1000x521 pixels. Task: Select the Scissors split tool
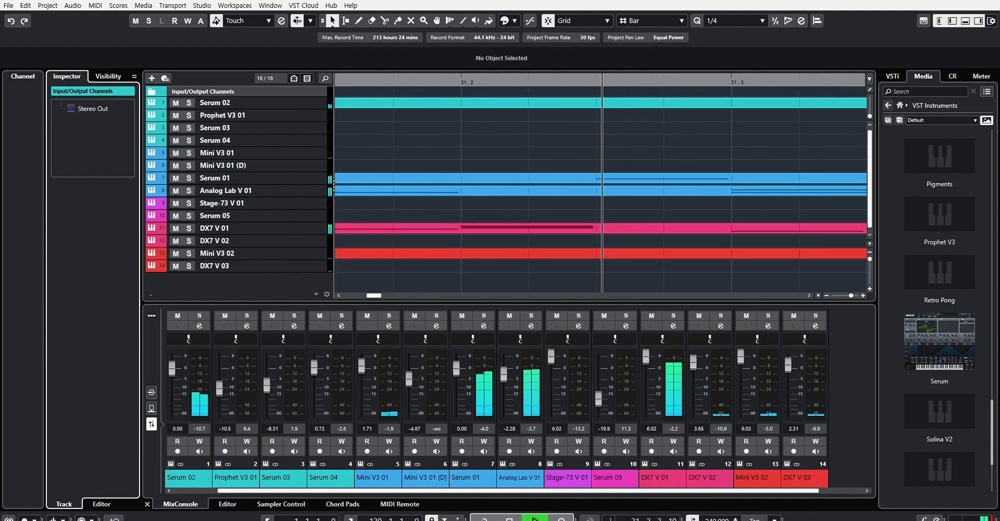click(385, 21)
